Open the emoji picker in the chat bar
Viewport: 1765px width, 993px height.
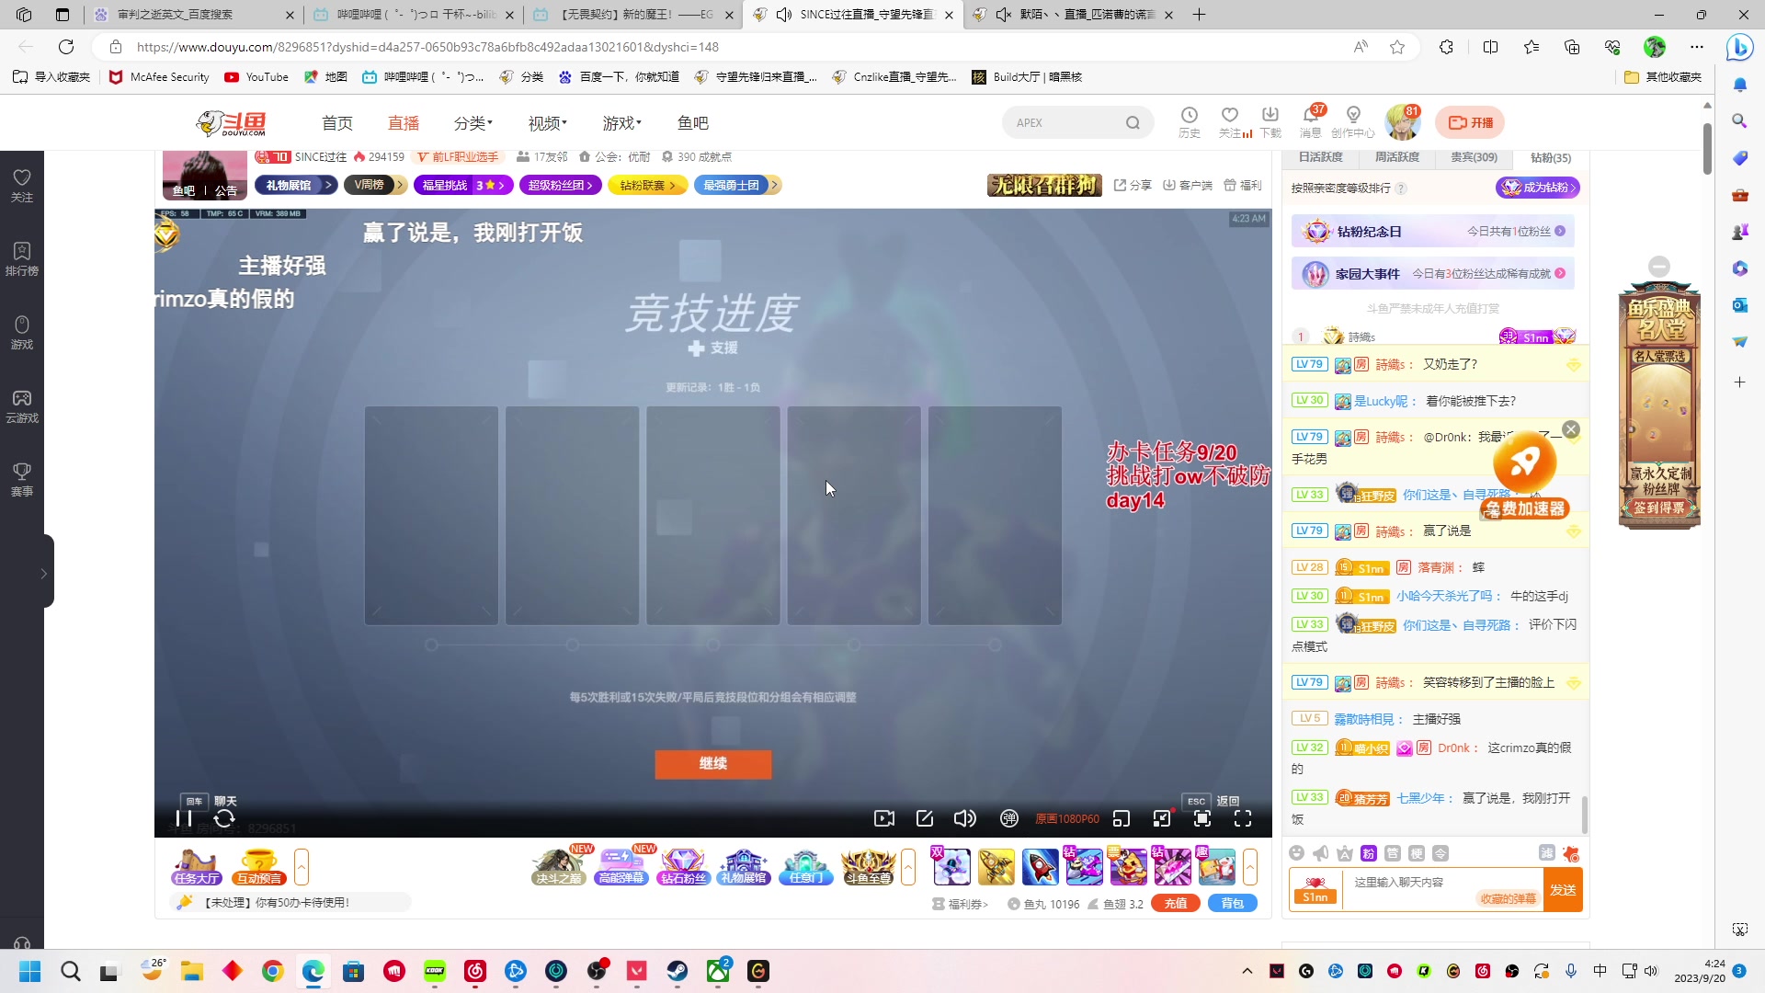(1297, 853)
